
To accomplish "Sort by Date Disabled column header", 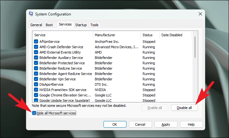I will (176, 35).
